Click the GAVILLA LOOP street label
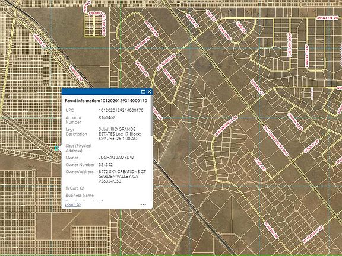The width and height of the screenshot is (342, 256). [x=306, y=56]
